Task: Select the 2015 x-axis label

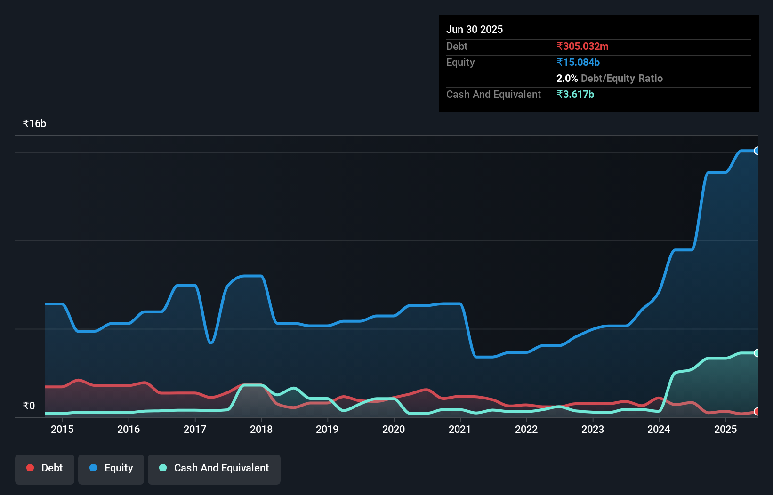Action: (62, 429)
